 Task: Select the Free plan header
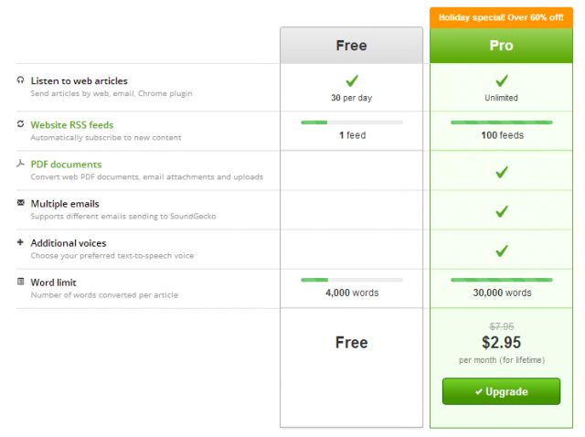pyautogui.click(x=352, y=45)
